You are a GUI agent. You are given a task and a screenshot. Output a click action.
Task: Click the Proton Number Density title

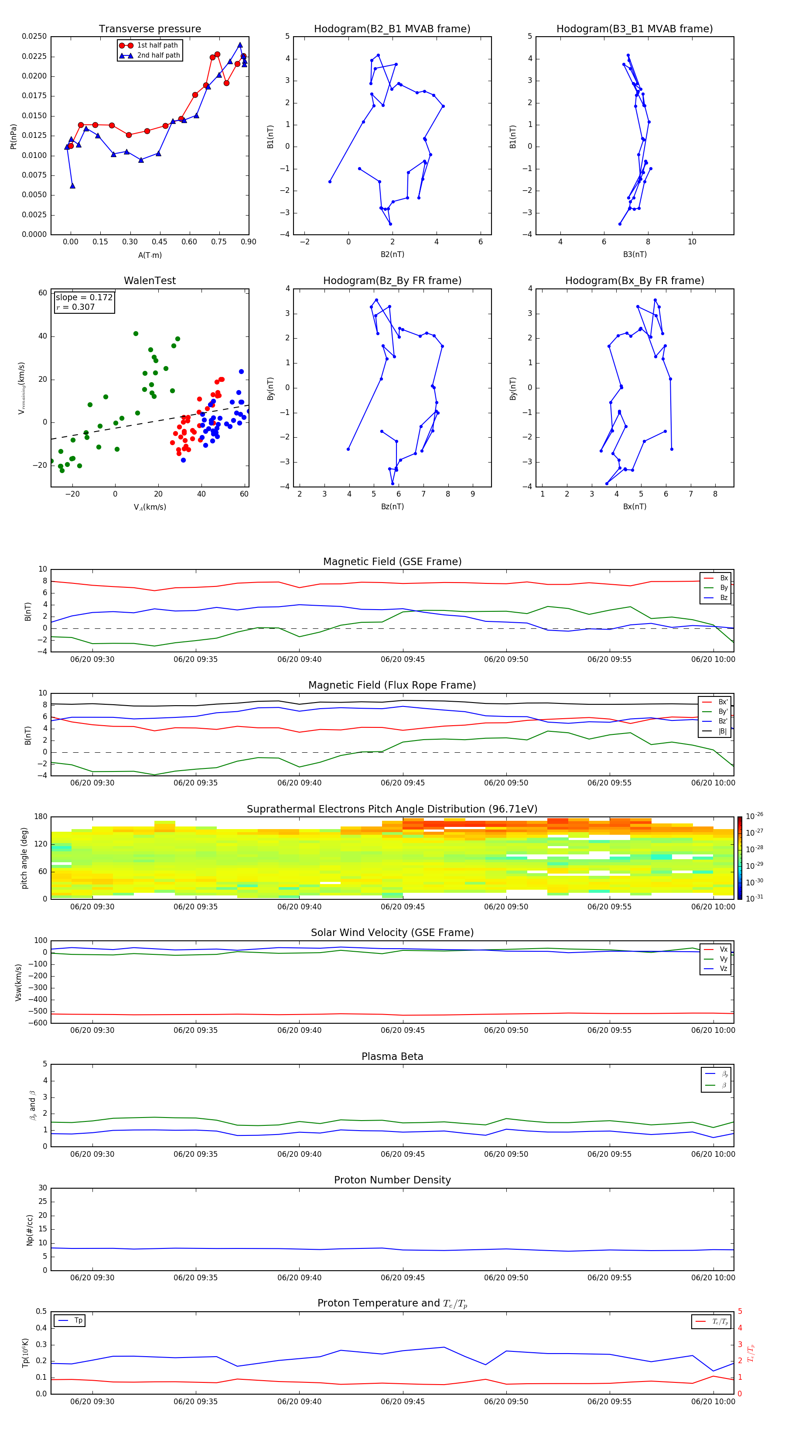point(392,1180)
